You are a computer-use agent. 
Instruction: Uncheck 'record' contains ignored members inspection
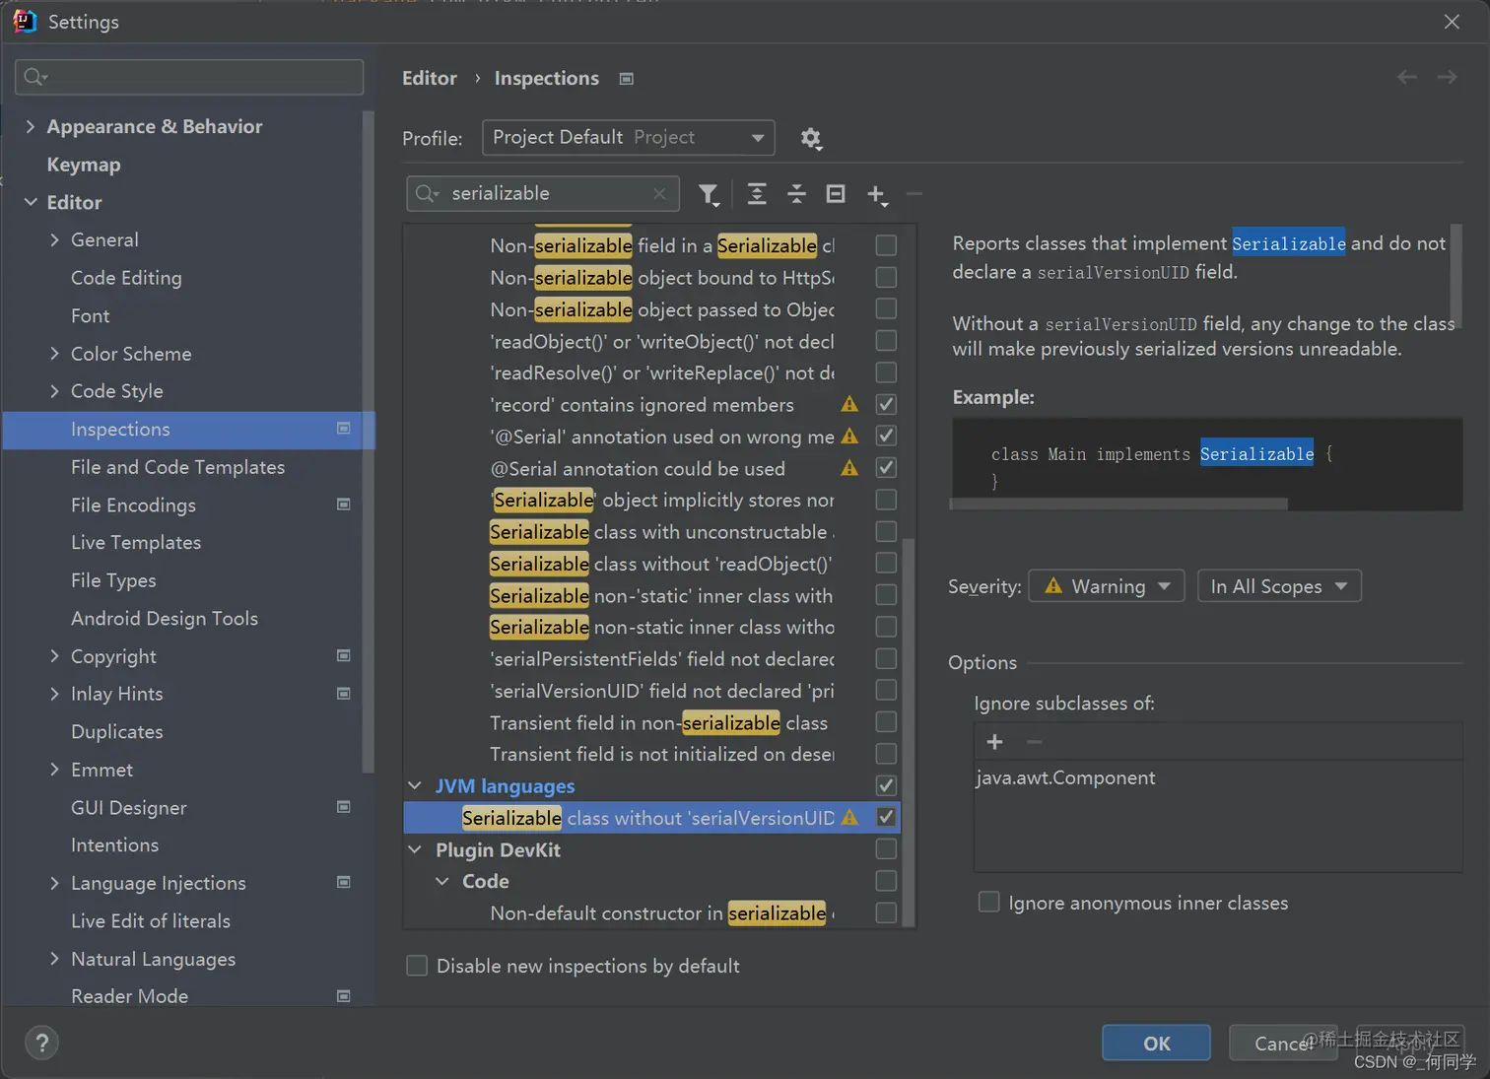click(886, 404)
